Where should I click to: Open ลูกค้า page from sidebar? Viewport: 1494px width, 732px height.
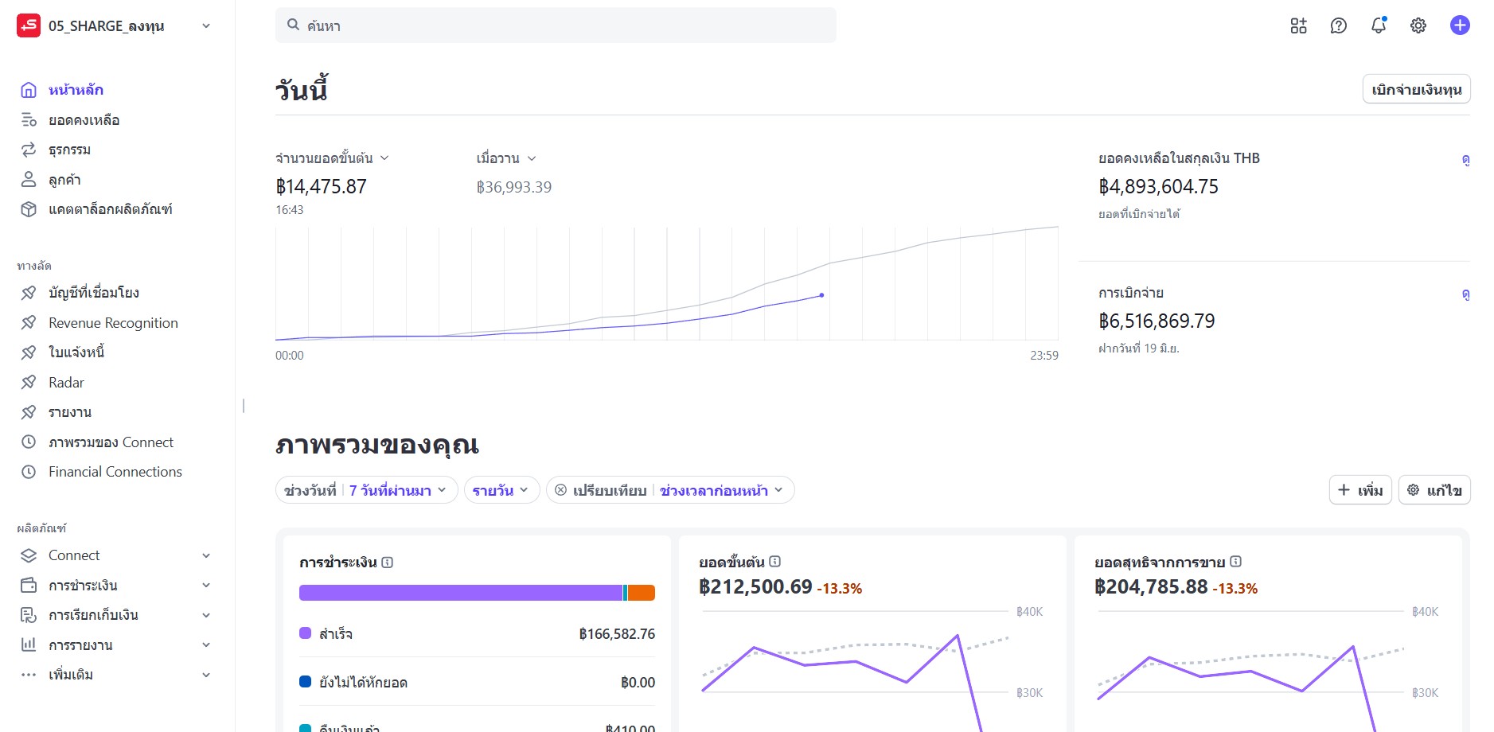tap(64, 180)
